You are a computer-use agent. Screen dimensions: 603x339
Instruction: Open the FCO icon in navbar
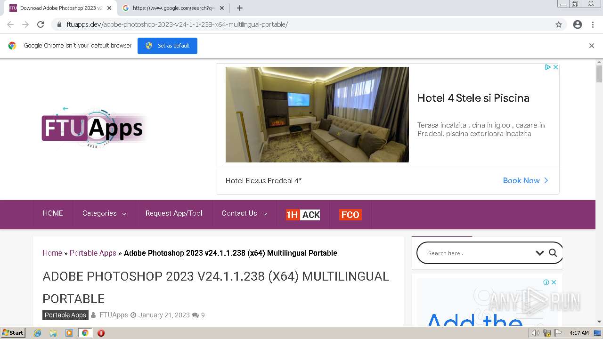(350, 215)
